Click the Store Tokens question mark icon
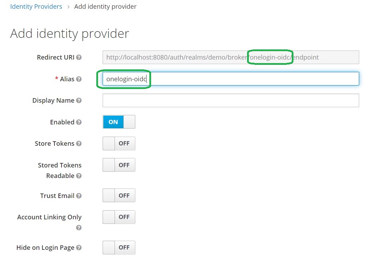Viewport: 375px width, 260px height. click(x=79, y=144)
